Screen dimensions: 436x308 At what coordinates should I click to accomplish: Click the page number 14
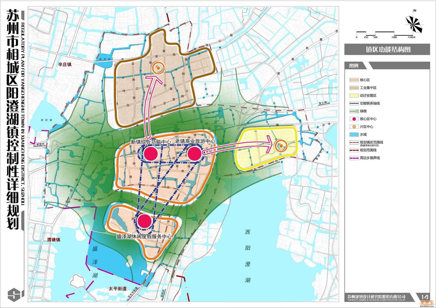pyautogui.click(x=424, y=297)
